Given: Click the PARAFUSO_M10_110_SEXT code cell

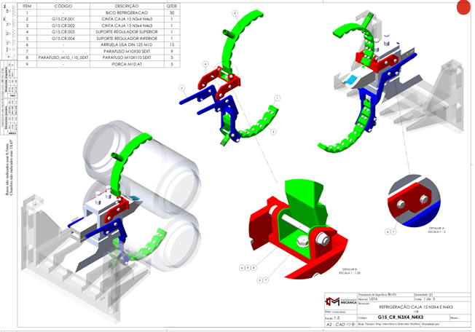Looking at the screenshot, I should tap(63, 57).
